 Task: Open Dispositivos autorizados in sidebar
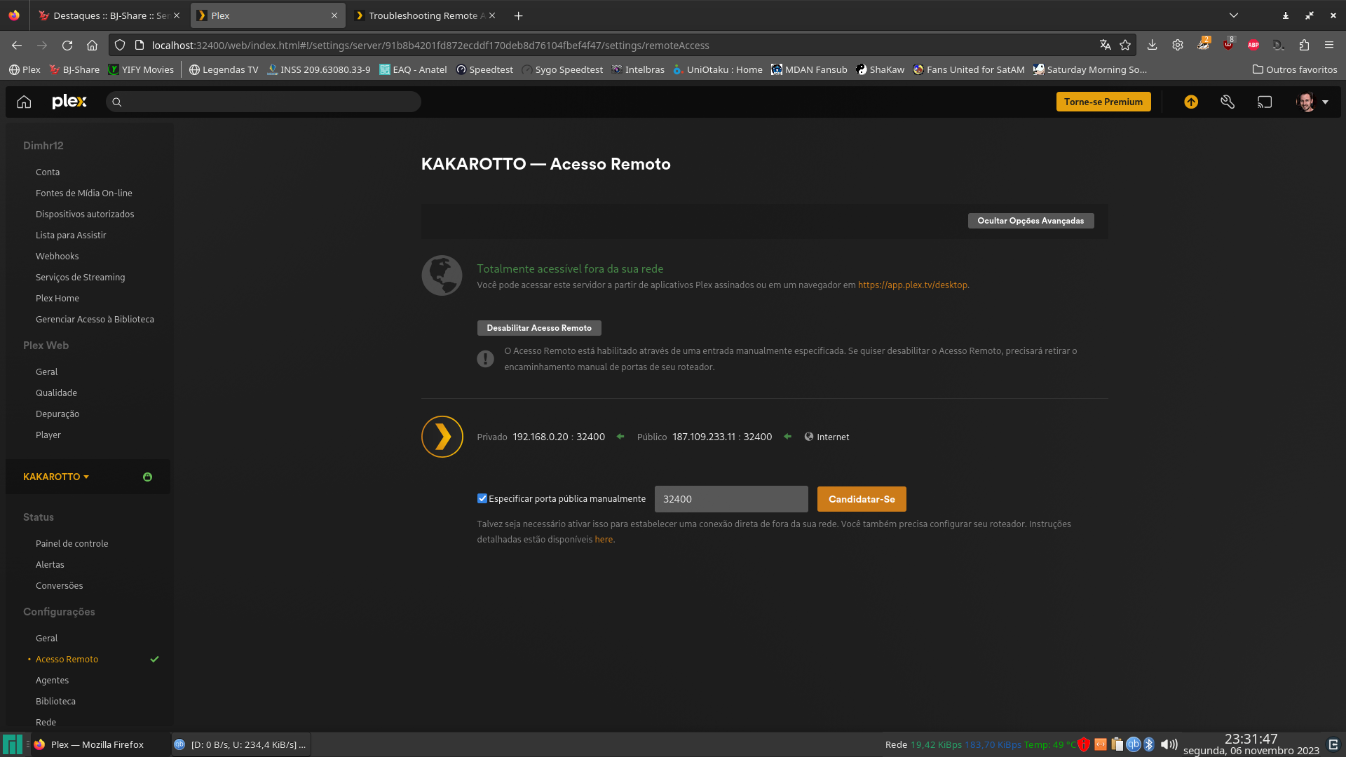pos(85,214)
